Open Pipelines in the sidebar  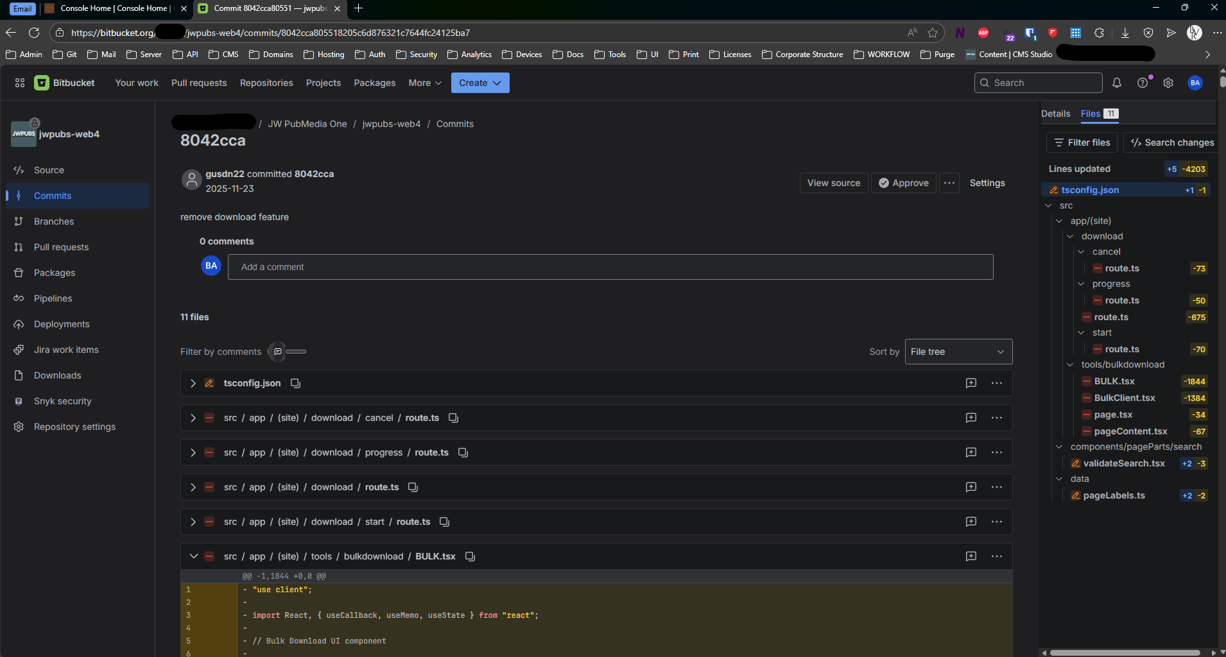tap(53, 298)
